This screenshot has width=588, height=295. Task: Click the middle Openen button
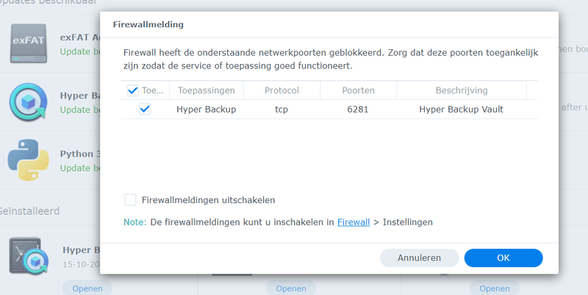pyautogui.click(x=291, y=288)
